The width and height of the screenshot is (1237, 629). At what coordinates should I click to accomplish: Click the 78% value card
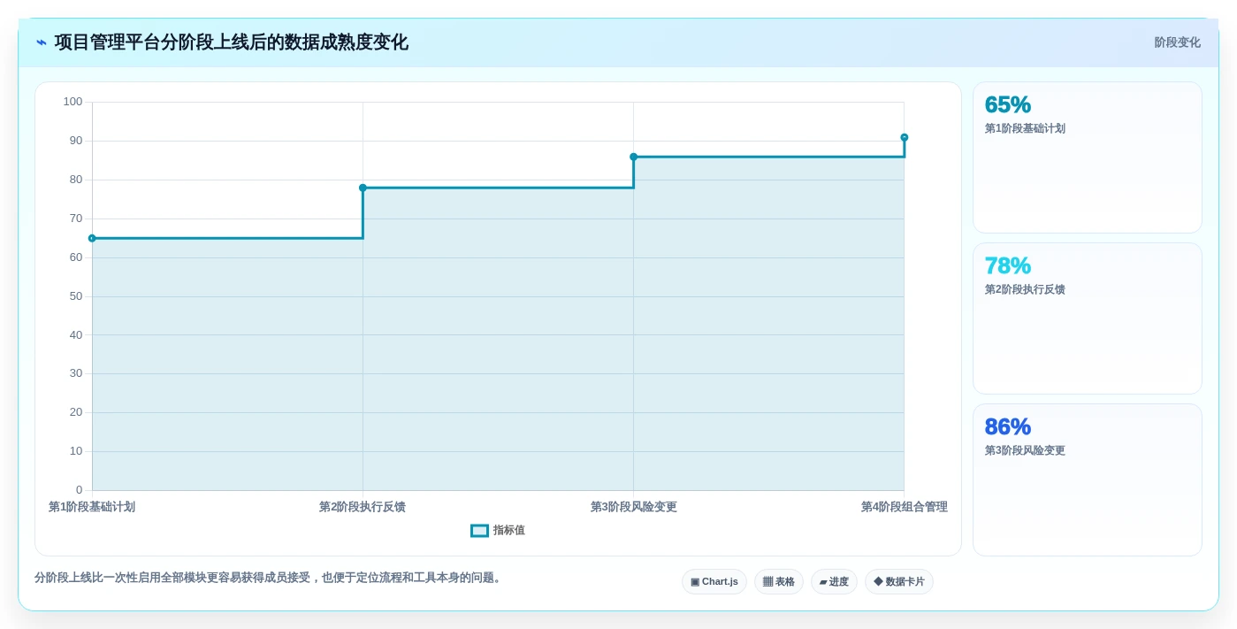point(1088,318)
